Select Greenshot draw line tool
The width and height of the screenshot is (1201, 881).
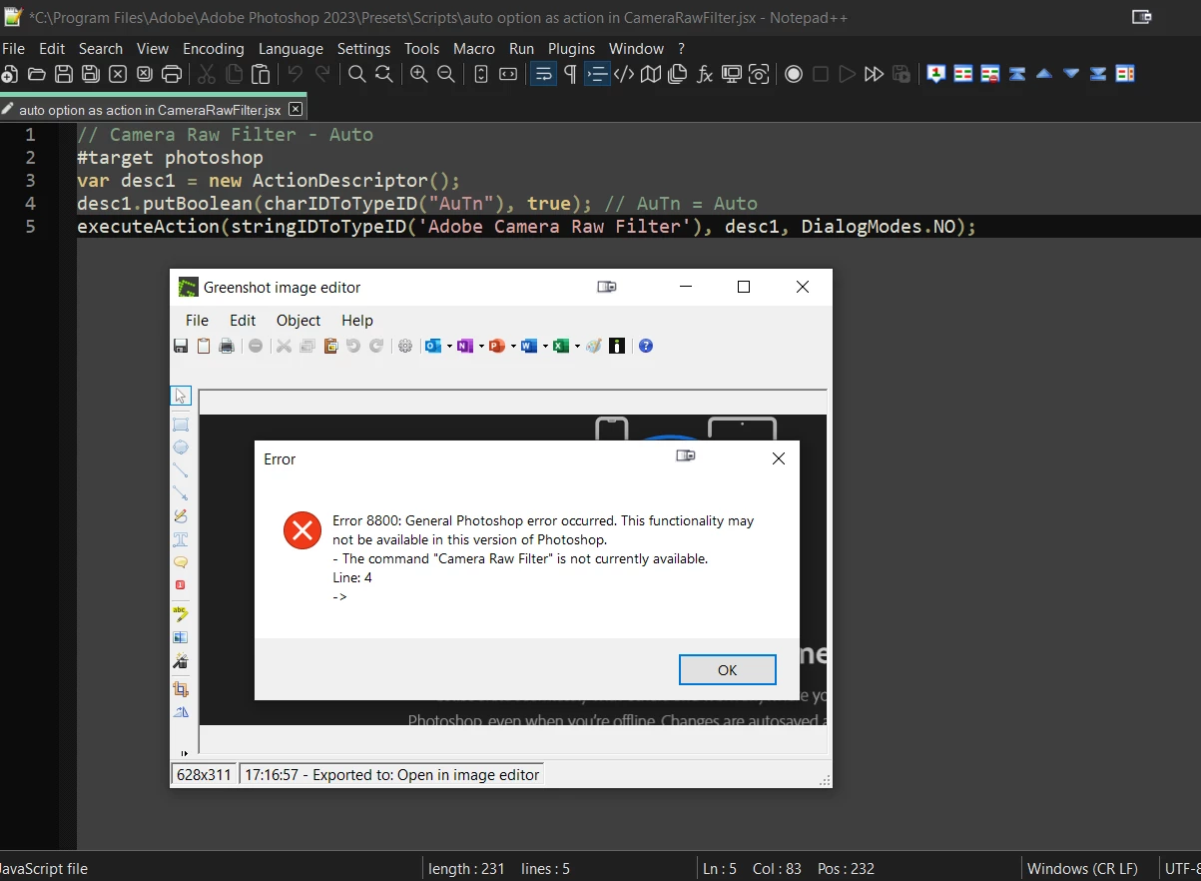181,470
